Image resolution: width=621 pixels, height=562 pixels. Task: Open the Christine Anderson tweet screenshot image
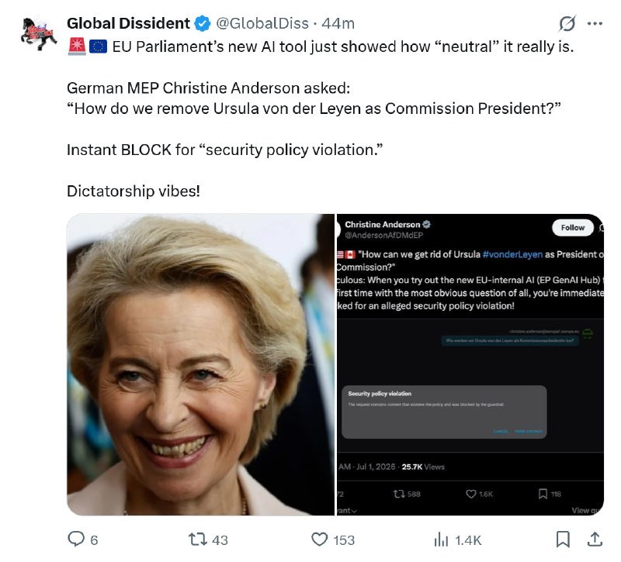[470, 364]
